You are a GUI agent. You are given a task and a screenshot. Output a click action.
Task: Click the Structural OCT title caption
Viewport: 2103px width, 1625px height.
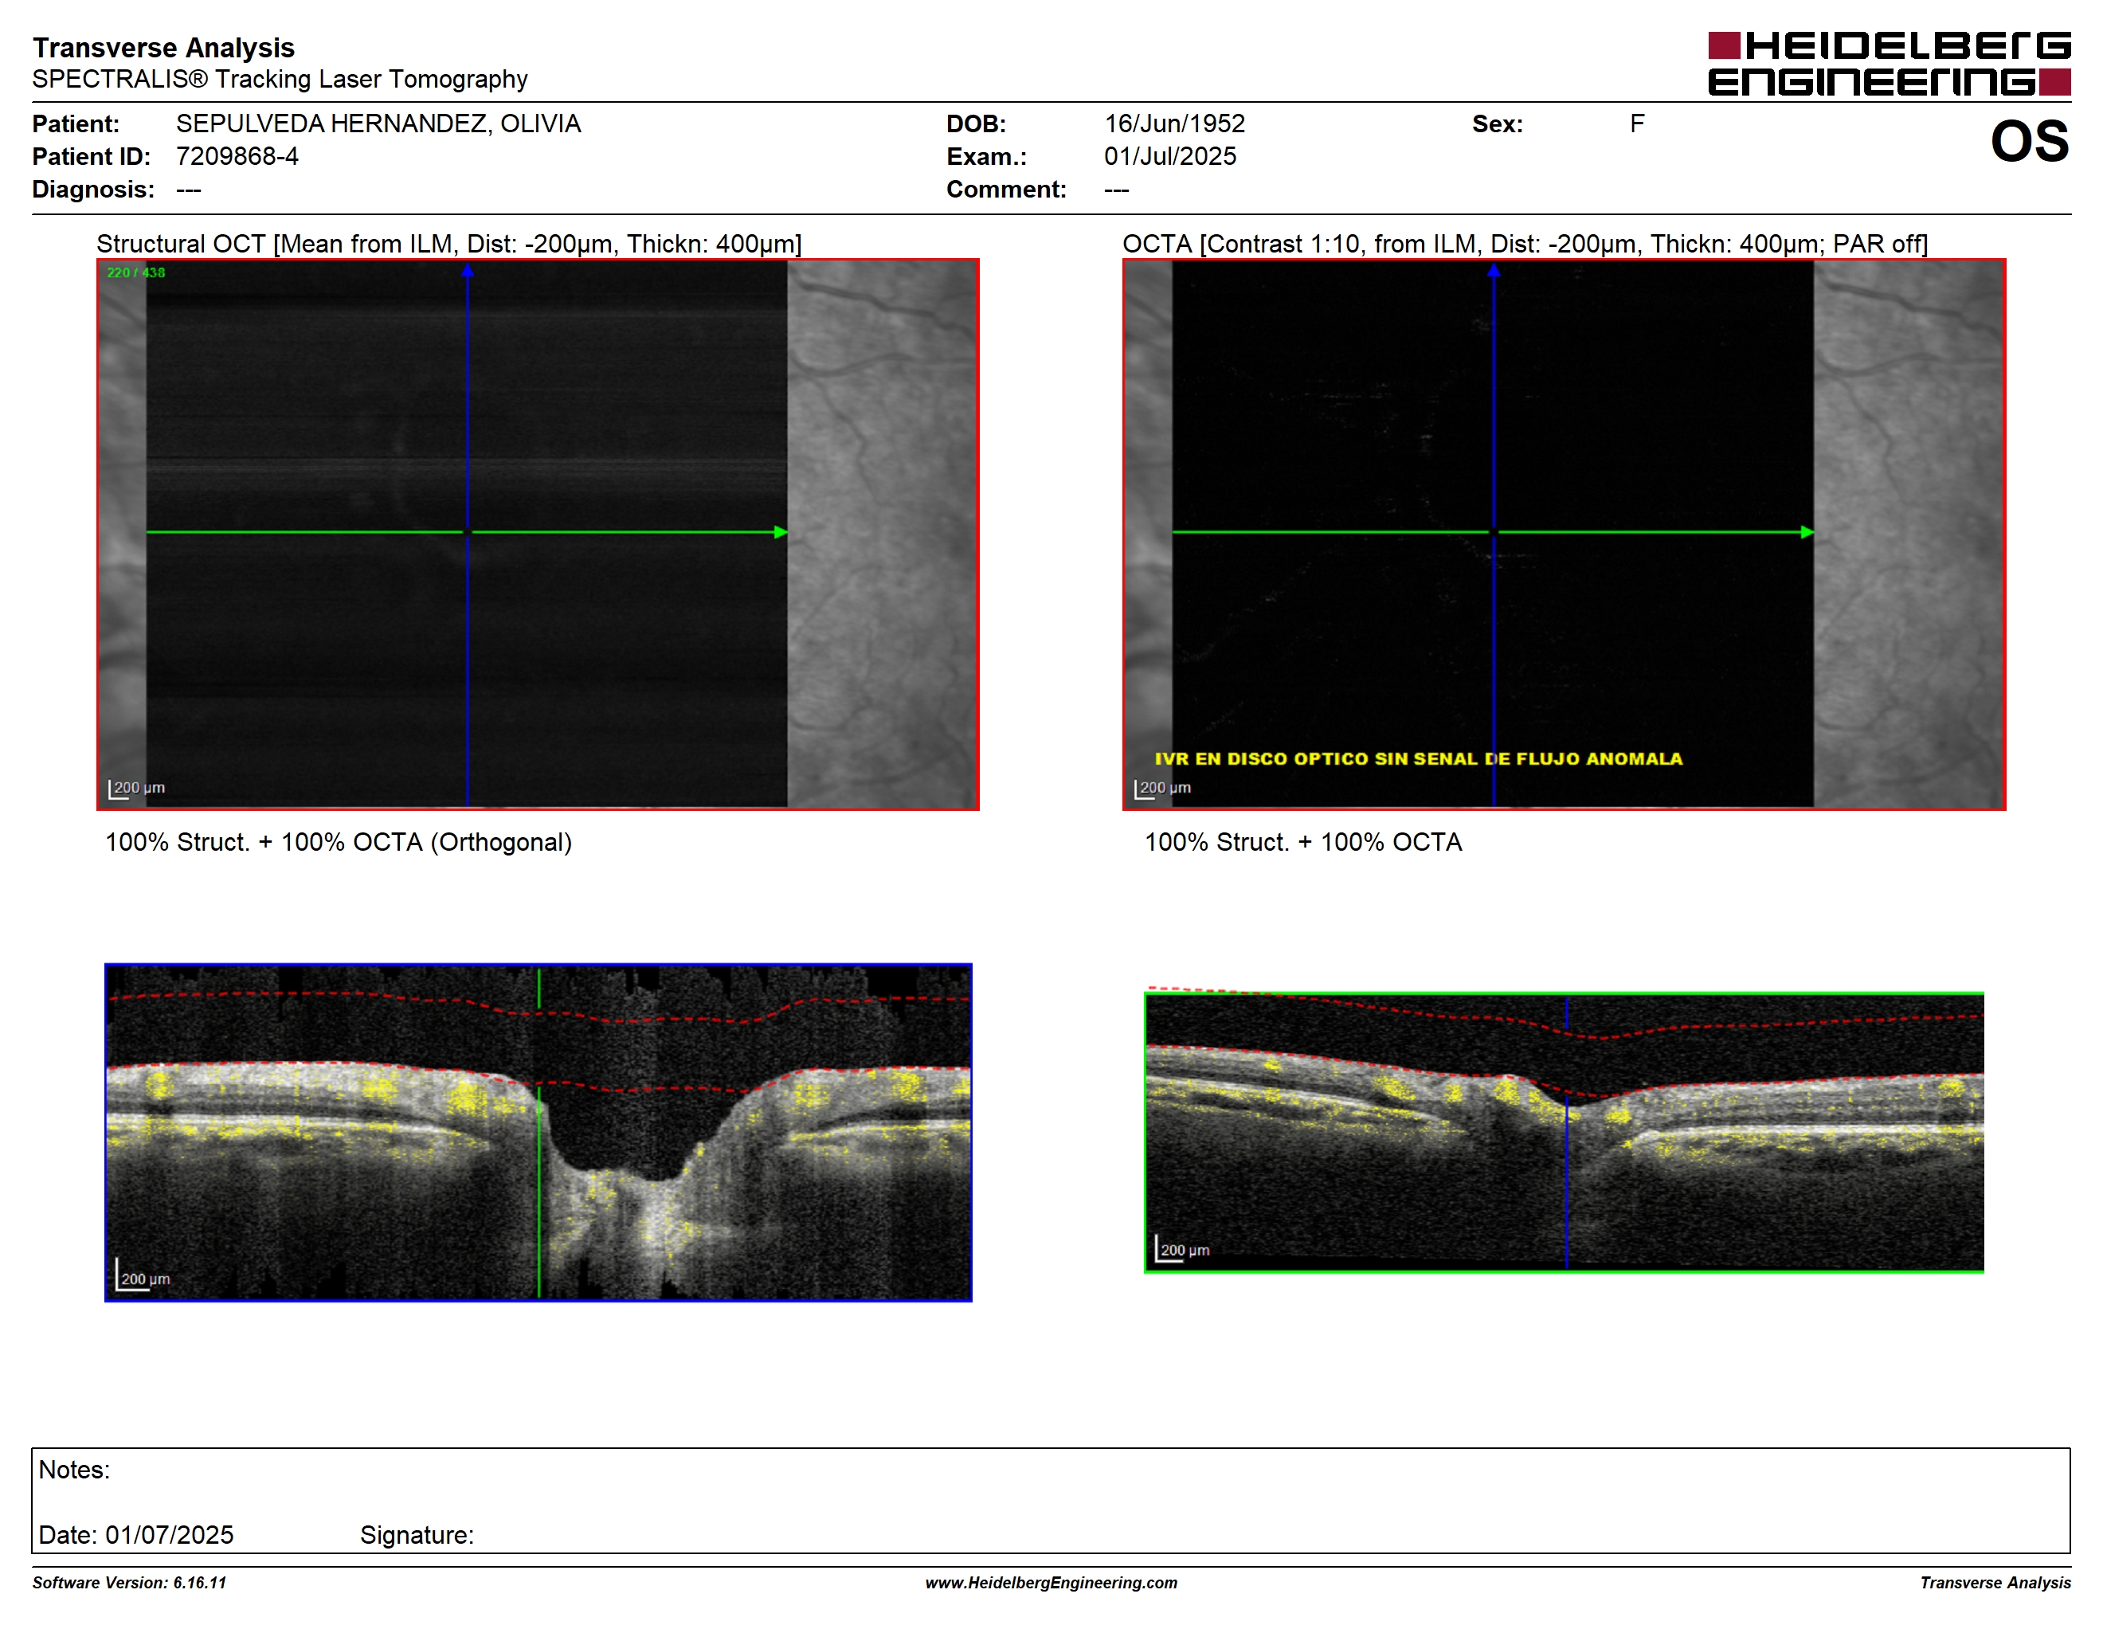pyautogui.click(x=448, y=244)
